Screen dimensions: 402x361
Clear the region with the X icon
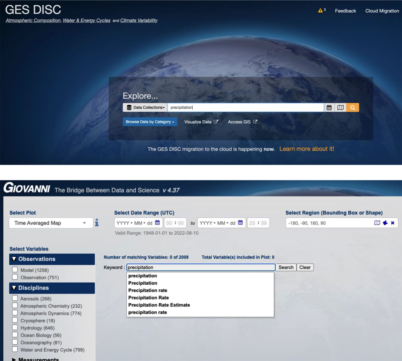pyautogui.click(x=393, y=223)
